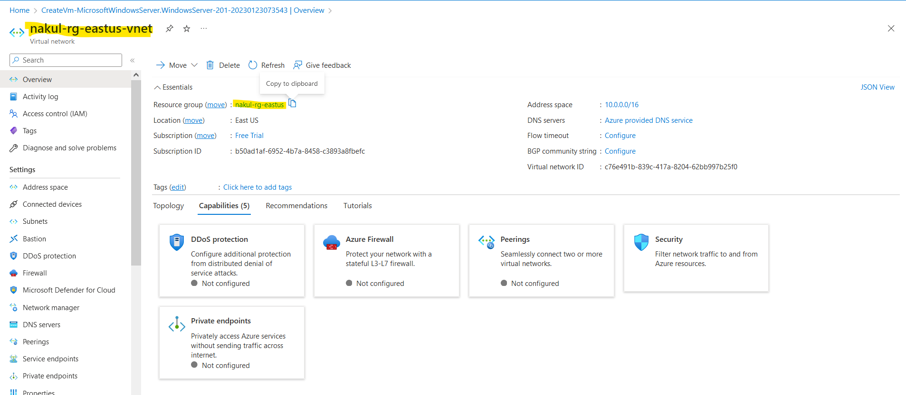Collapse the Essentials section
The image size is (906, 395).
pos(173,87)
